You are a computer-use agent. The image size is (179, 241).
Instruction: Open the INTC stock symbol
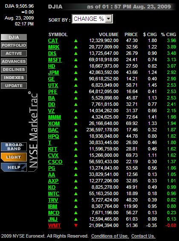click(54, 194)
